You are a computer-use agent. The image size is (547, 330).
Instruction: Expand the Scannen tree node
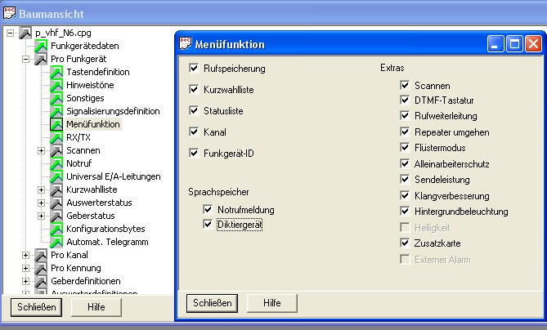[x=41, y=150]
